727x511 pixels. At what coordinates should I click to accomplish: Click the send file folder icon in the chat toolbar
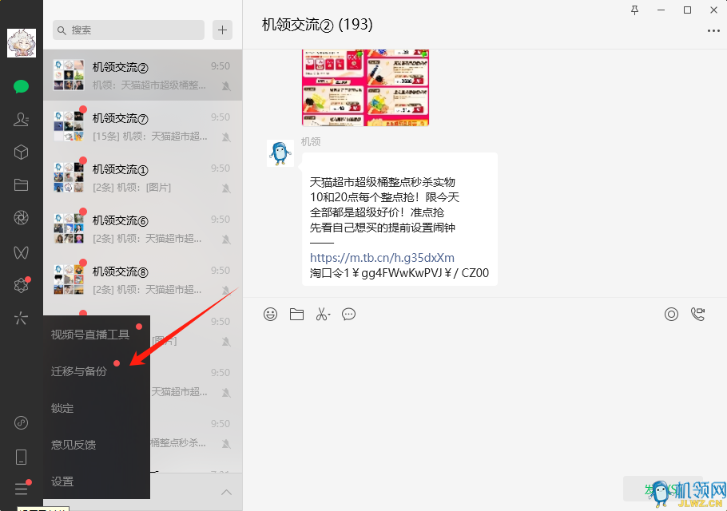[x=296, y=314]
